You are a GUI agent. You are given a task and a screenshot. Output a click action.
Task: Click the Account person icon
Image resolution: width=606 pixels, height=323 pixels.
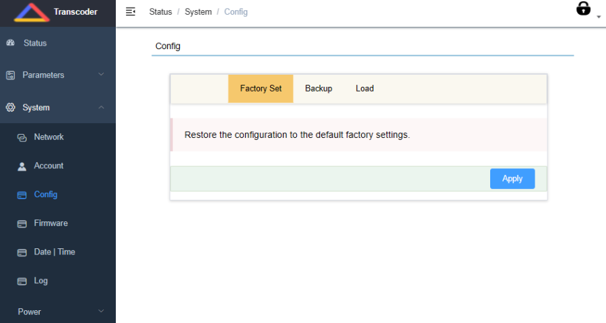tap(22, 166)
